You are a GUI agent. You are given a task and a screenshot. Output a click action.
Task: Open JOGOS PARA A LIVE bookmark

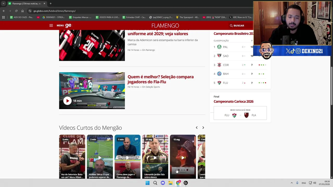click(x=107, y=17)
